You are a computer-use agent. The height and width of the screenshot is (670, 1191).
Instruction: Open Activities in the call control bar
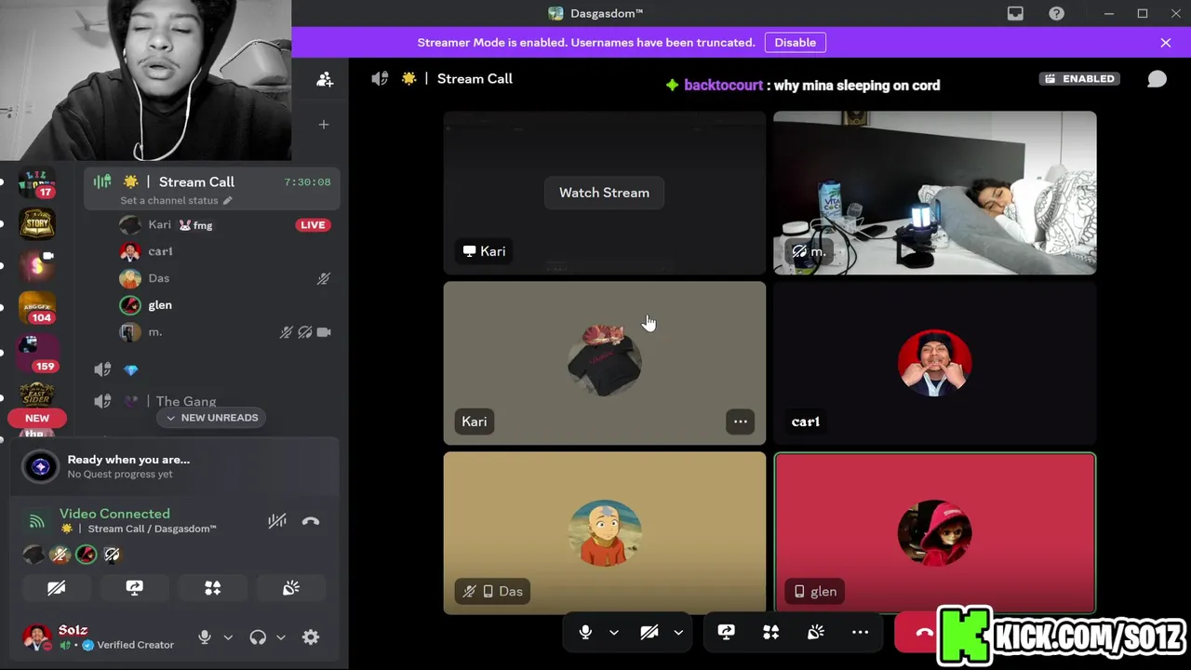770,633
